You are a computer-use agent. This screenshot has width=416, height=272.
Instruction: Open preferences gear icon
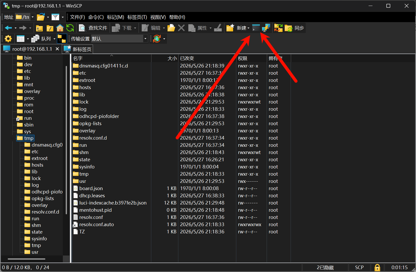click(x=8, y=39)
